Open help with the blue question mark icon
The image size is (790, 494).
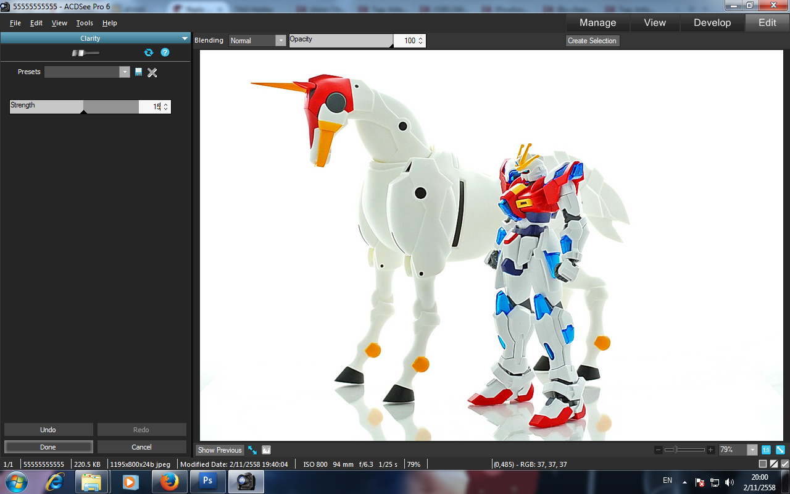165,52
